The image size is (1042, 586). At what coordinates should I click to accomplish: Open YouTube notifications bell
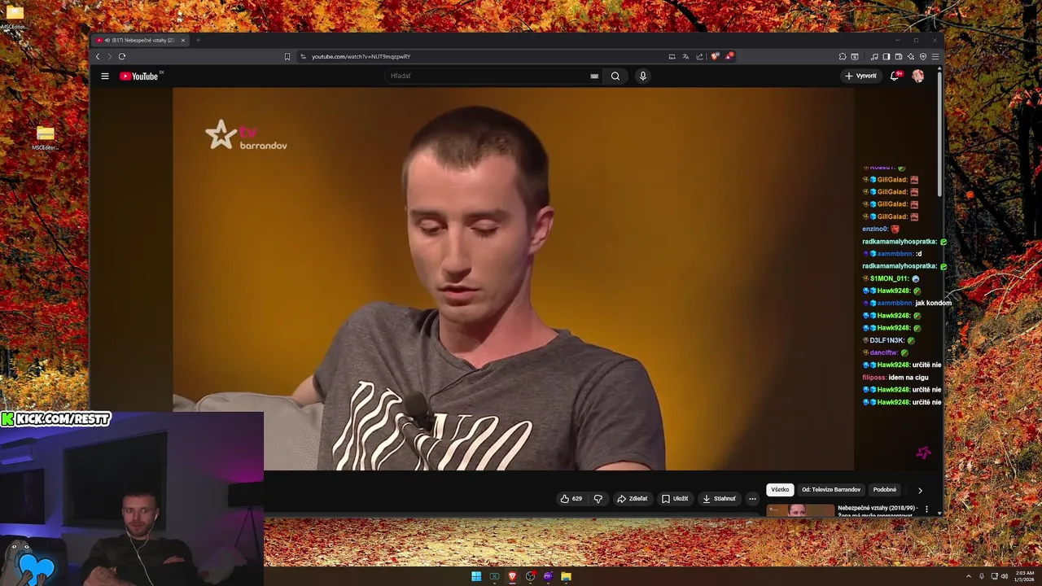pyautogui.click(x=895, y=76)
